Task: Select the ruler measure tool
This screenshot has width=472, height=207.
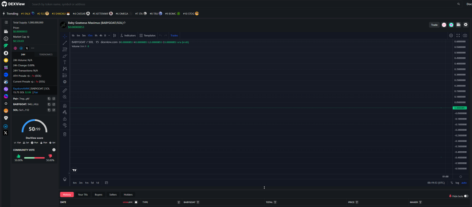Action: coord(65,90)
